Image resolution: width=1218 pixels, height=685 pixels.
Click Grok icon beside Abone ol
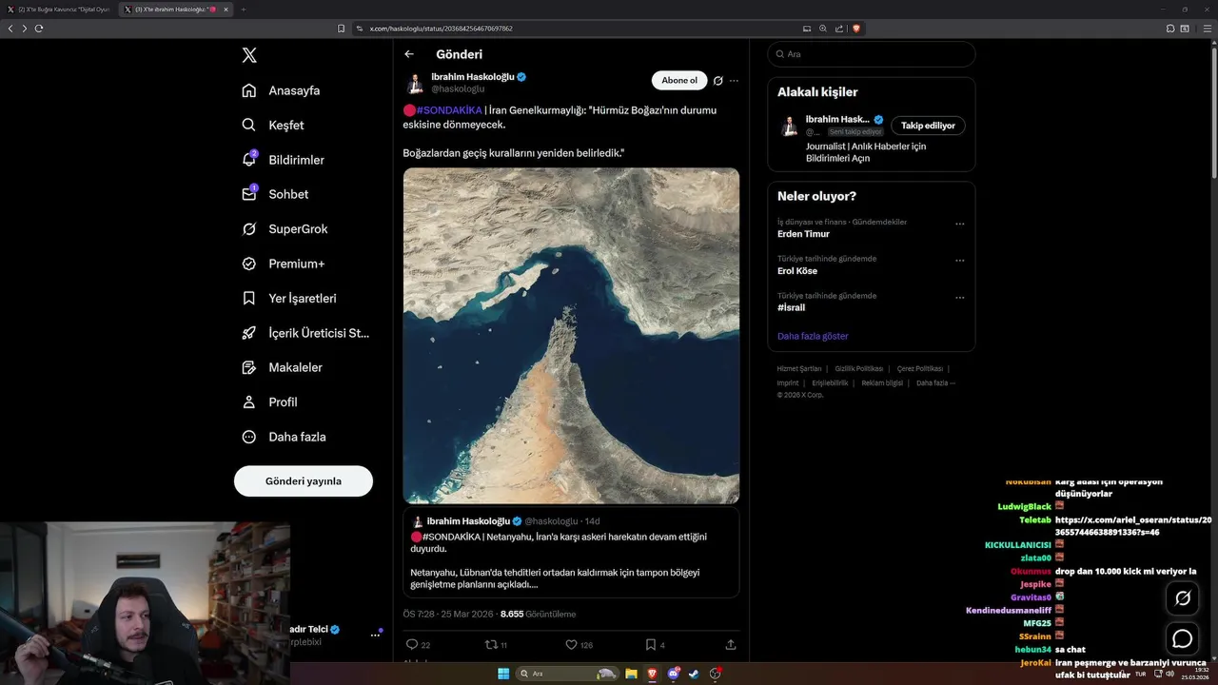tap(718, 81)
